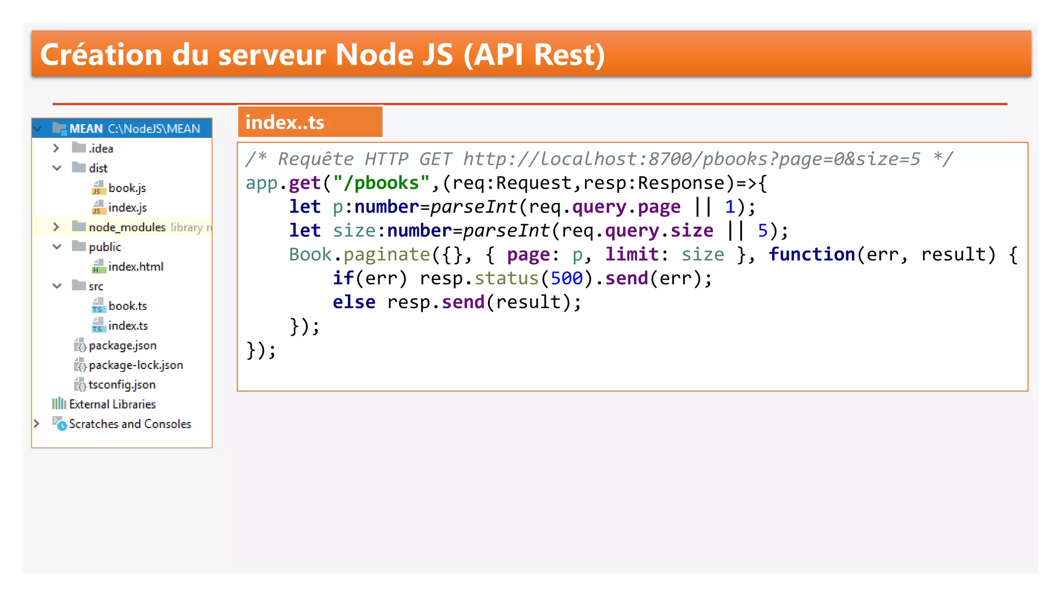Click the index.html file icon
Image resolution: width=1060 pixels, height=596 pixels.
pyautogui.click(x=98, y=266)
